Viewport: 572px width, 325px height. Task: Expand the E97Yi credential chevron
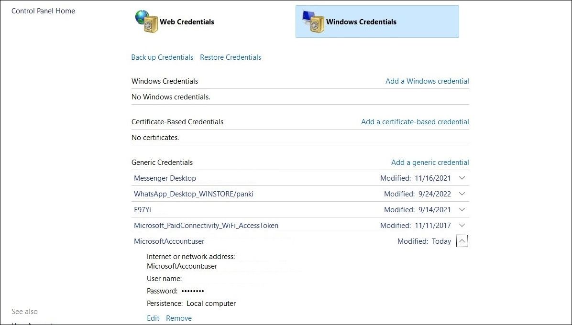pyautogui.click(x=462, y=209)
